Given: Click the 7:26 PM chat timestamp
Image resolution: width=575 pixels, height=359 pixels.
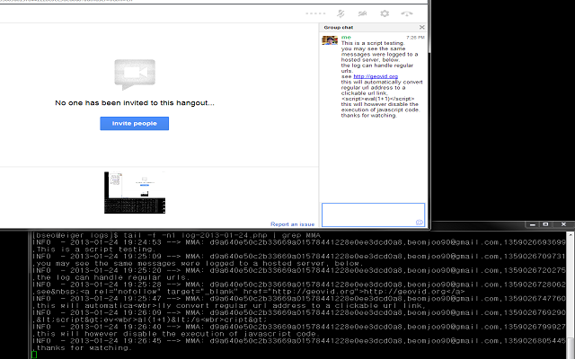Looking at the screenshot, I should (415, 38).
